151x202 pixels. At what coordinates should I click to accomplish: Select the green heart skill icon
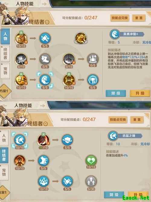click(x=91, y=160)
